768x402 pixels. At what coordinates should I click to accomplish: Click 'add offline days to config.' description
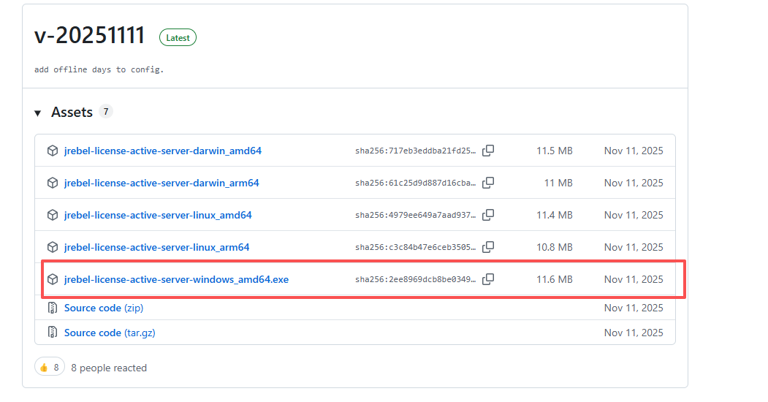[x=99, y=69]
